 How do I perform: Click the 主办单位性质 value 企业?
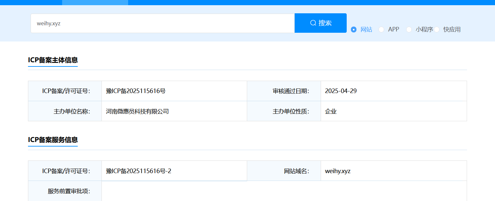331,112
